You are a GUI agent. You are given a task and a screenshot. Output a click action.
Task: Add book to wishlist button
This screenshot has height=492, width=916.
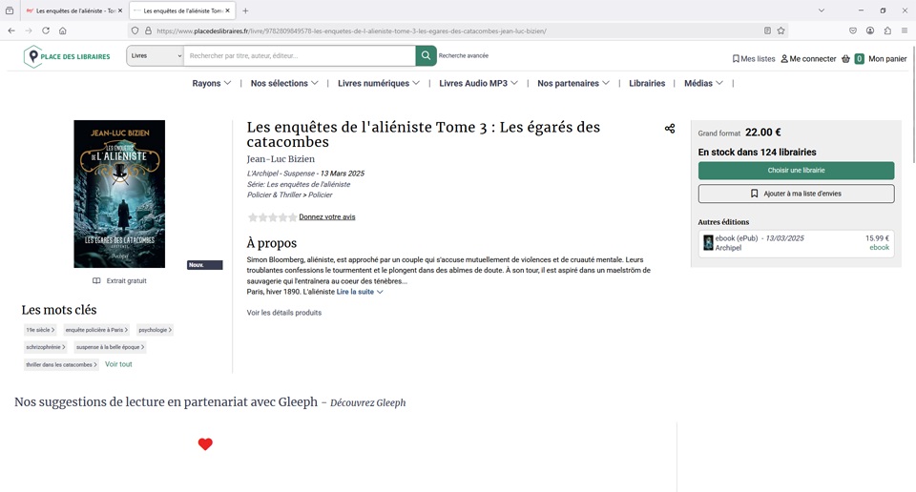click(796, 194)
